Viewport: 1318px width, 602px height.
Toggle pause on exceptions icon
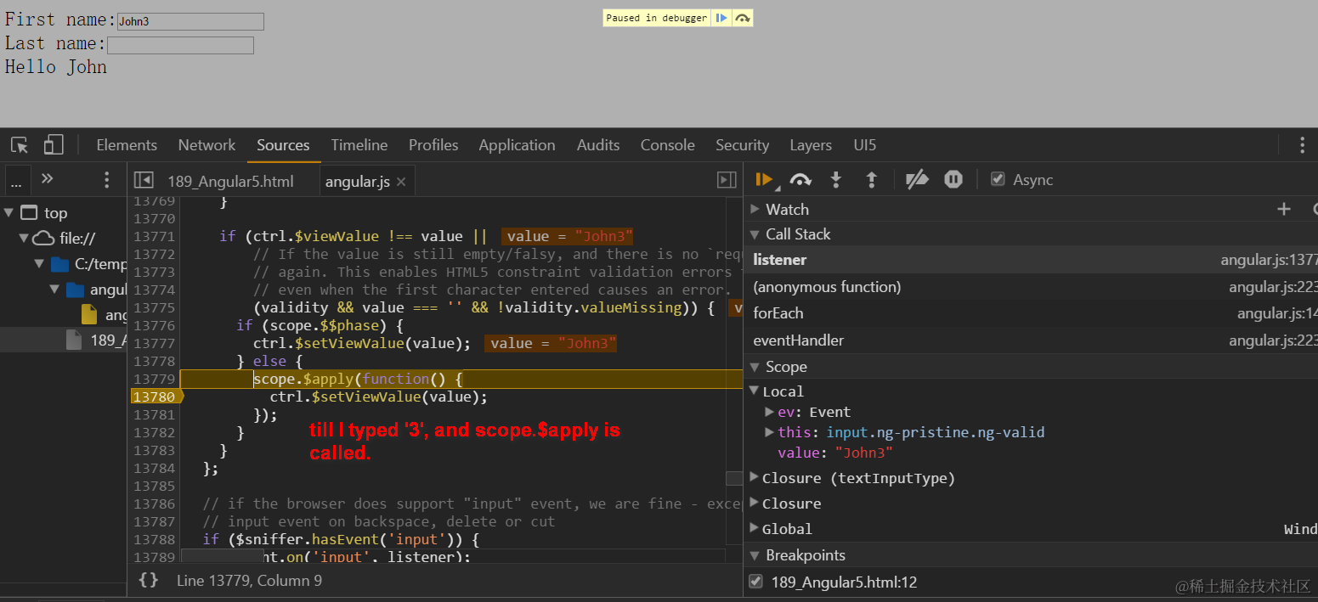pyautogui.click(x=953, y=179)
